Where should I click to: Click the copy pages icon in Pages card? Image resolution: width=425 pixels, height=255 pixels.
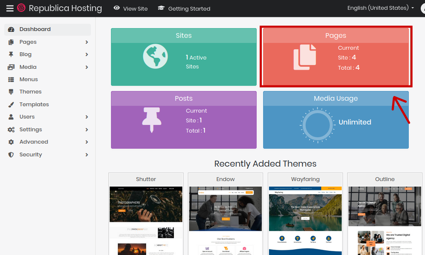tap(305, 57)
